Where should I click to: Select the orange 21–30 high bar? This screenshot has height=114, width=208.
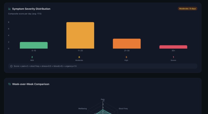127,44
